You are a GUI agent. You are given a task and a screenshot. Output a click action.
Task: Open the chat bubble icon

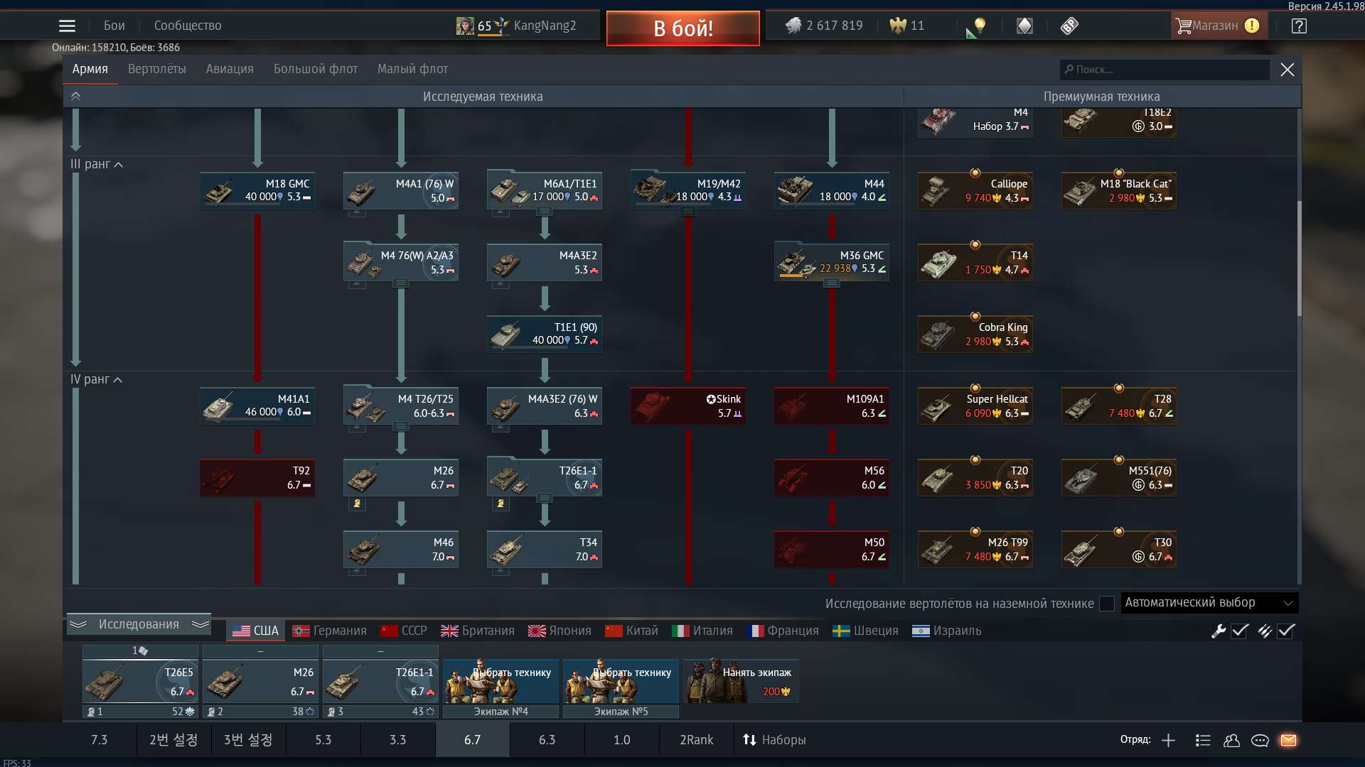1260,740
